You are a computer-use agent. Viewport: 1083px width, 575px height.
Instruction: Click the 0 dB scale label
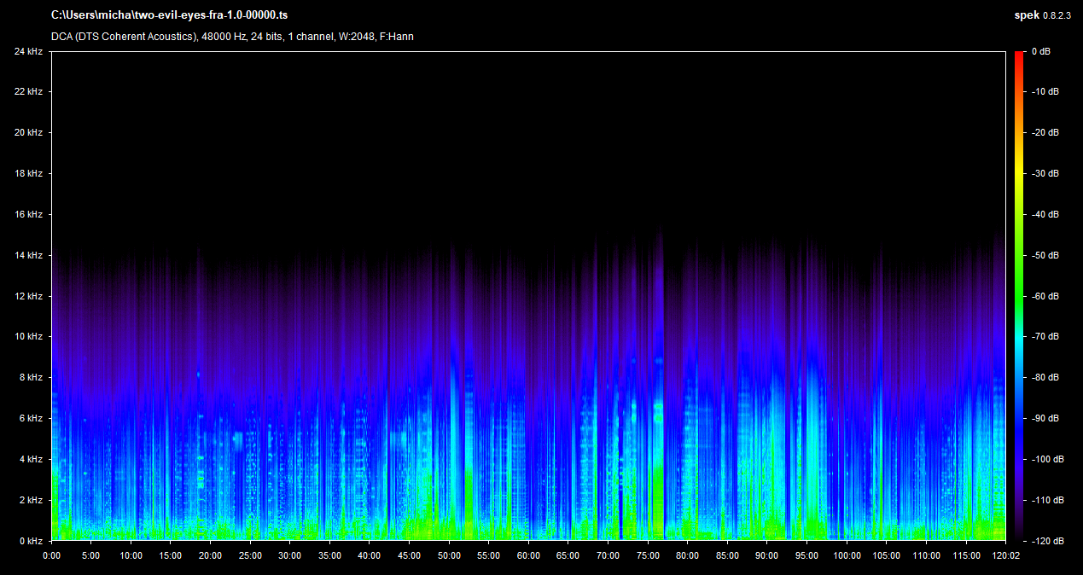(x=1040, y=51)
